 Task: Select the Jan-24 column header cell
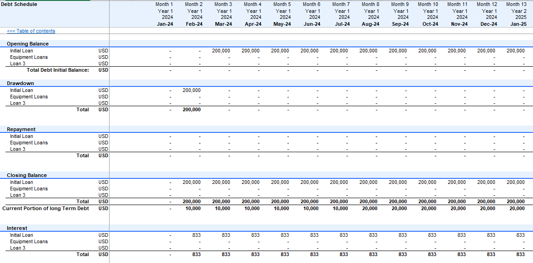point(164,24)
